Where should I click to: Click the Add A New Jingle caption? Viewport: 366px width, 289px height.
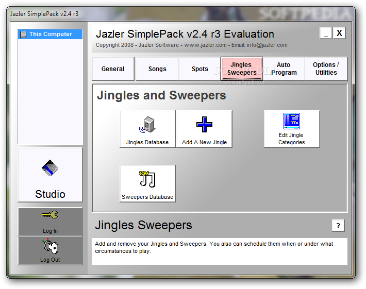pos(204,142)
